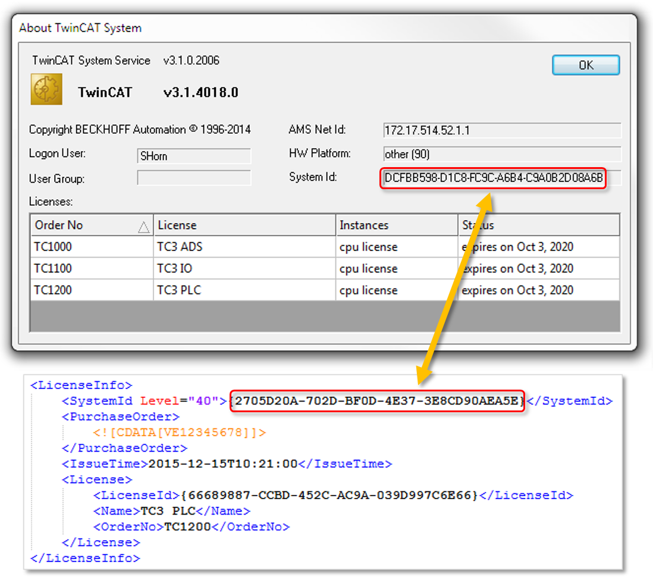Click the System Service version v3.1.0.2006

(x=191, y=61)
